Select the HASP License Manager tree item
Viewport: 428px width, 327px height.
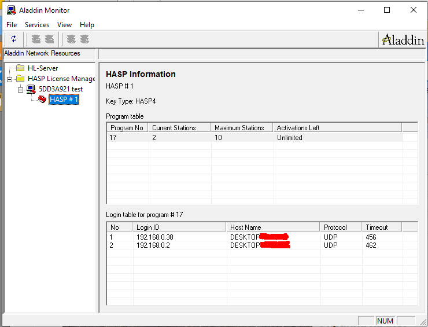pyautogui.click(x=61, y=79)
